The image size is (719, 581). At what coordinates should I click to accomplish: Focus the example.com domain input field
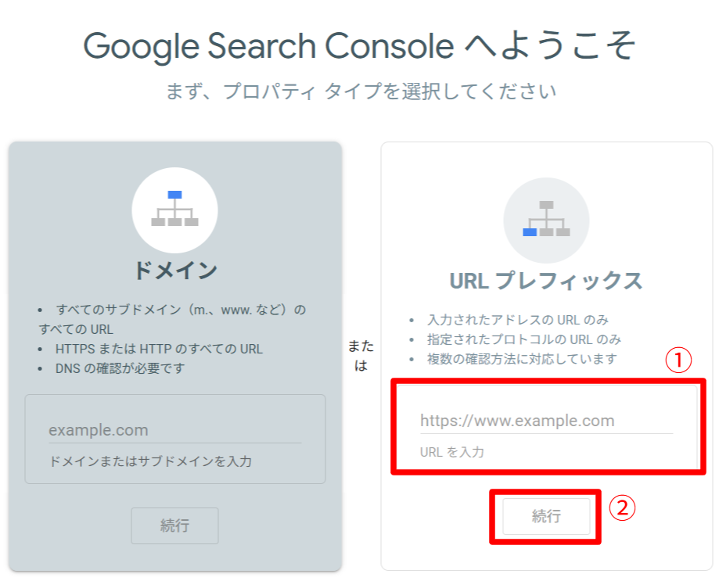[174, 430]
